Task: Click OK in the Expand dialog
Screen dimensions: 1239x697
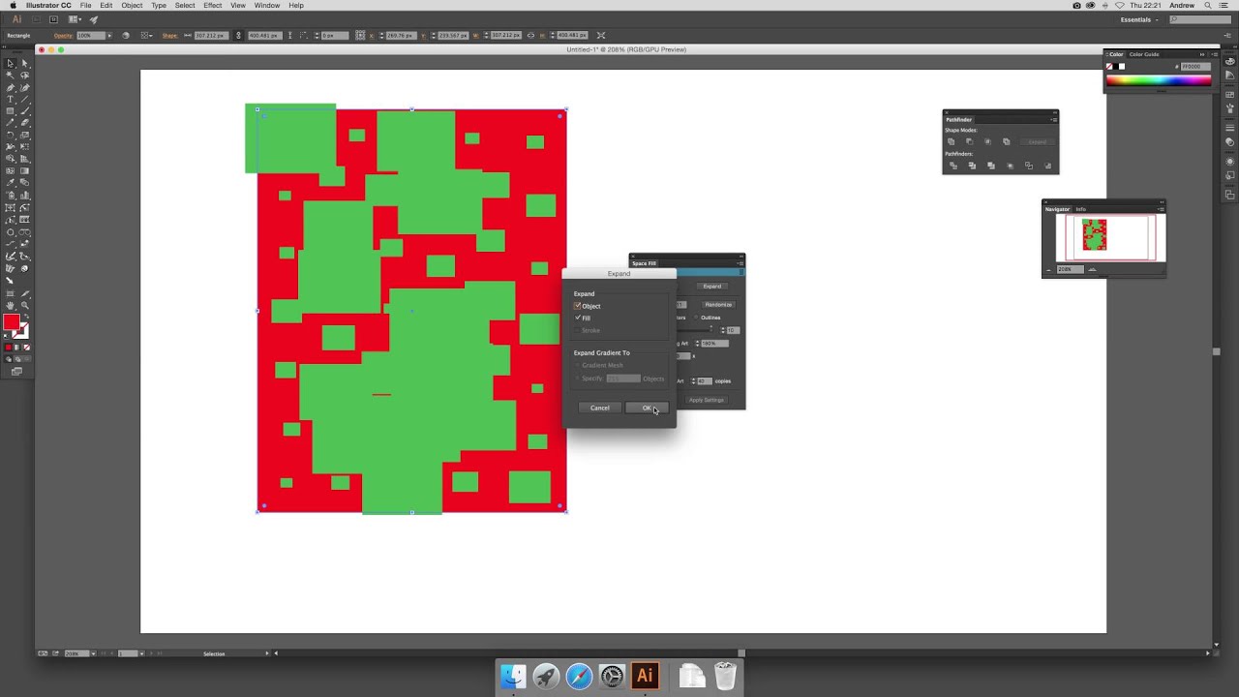Action: pyautogui.click(x=647, y=408)
